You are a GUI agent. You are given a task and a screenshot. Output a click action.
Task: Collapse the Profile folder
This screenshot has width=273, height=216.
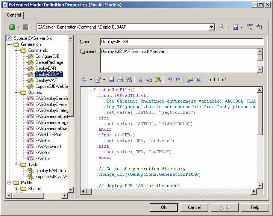click(x=9, y=183)
